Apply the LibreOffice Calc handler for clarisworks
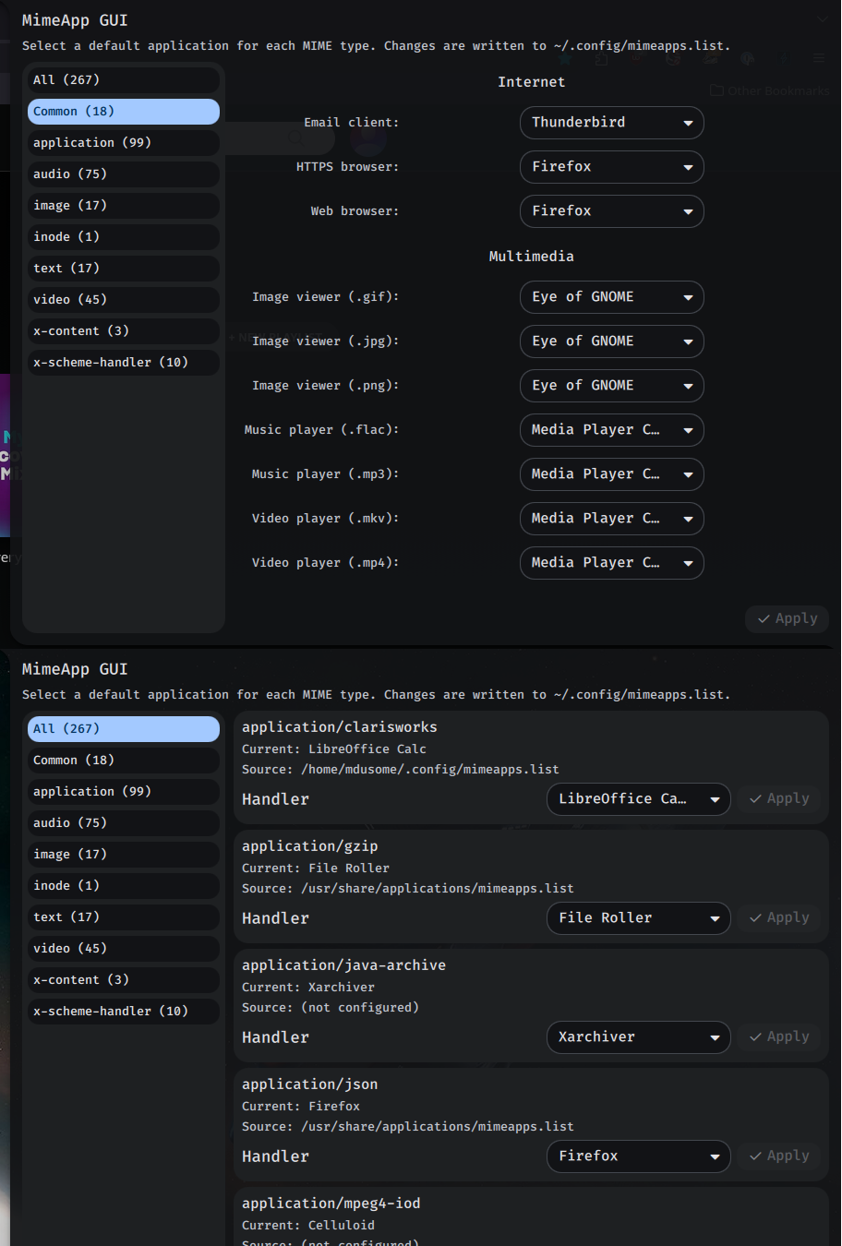Image resolution: width=842 pixels, height=1246 pixels. pos(779,799)
